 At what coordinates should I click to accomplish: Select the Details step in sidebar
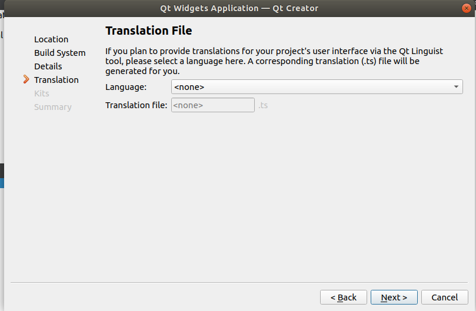click(48, 66)
